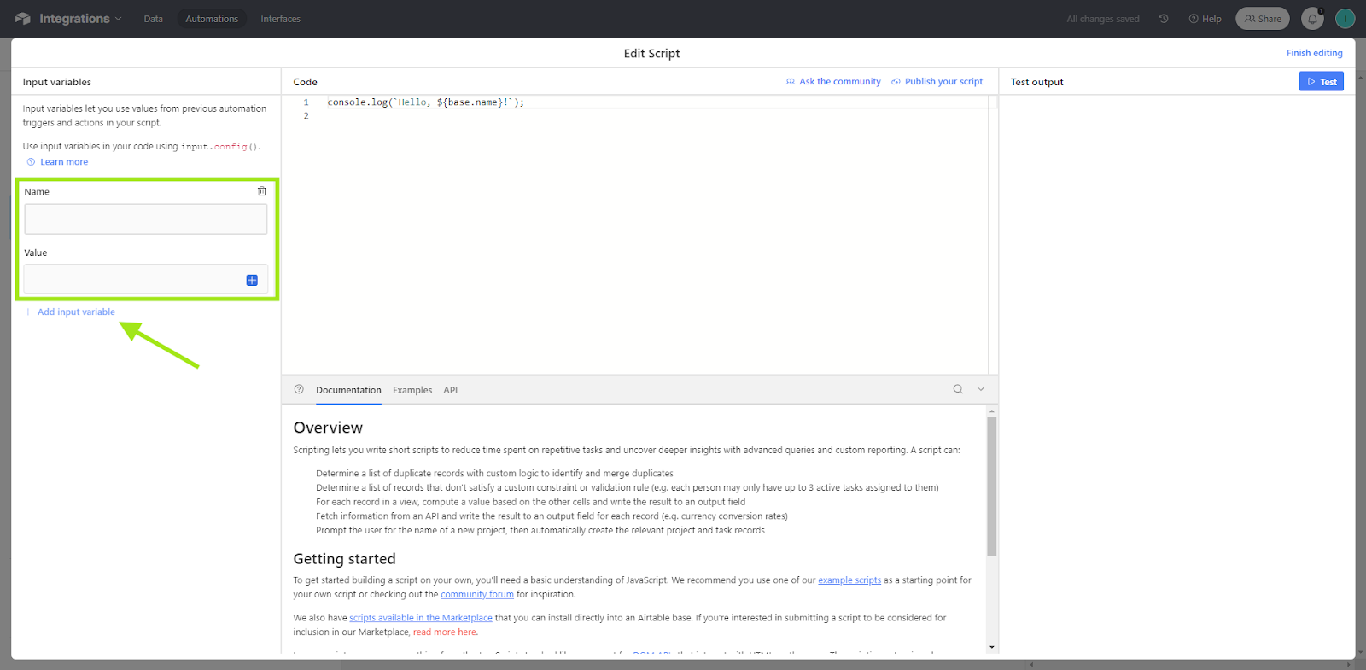
Task: Select the Examples tab
Action: pos(412,390)
